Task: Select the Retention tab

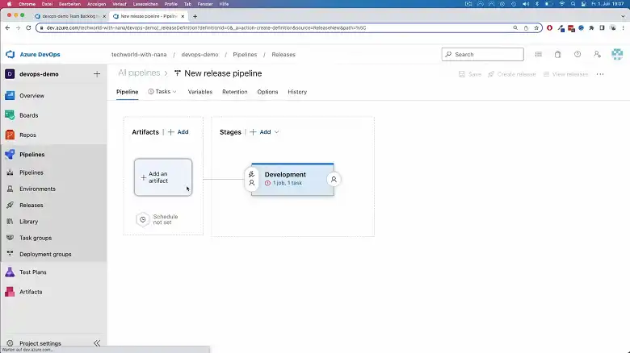Action: (235, 92)
